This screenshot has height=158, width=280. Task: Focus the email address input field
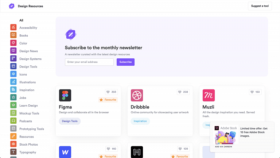(x=89, y=62)
